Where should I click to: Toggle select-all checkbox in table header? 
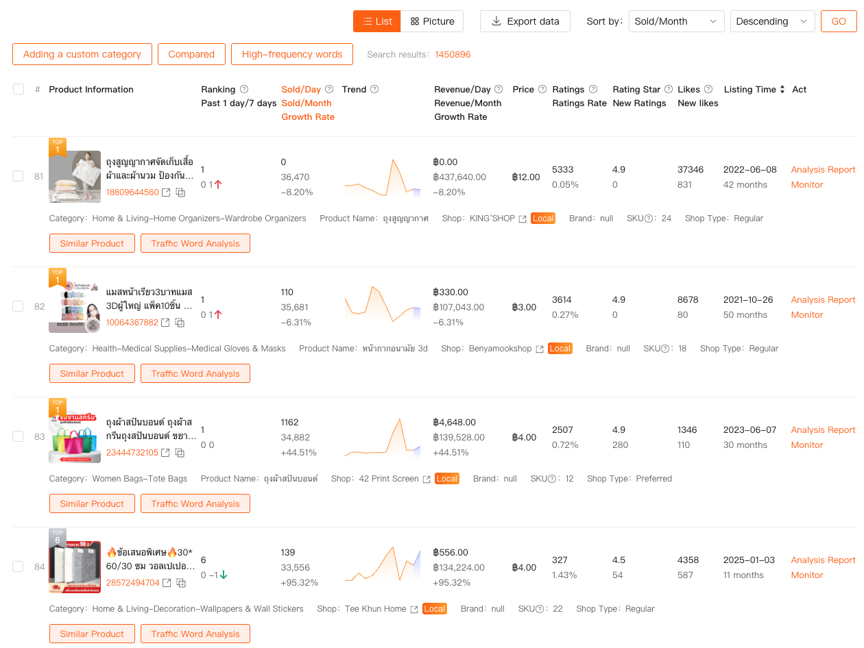point(19,89)
